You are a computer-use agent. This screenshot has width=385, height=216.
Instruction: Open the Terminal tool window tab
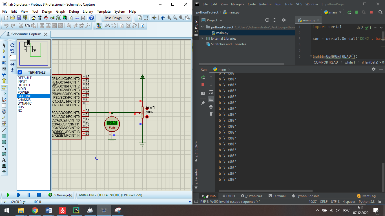pos(277,196)
